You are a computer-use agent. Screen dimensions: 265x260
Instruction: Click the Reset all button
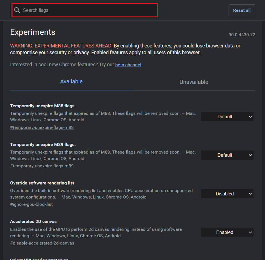pos(241,10)
